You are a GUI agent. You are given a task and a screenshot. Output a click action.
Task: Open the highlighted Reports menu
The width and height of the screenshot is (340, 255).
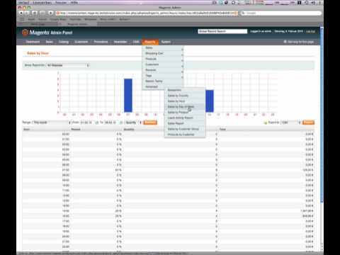[x=150, y=42]
